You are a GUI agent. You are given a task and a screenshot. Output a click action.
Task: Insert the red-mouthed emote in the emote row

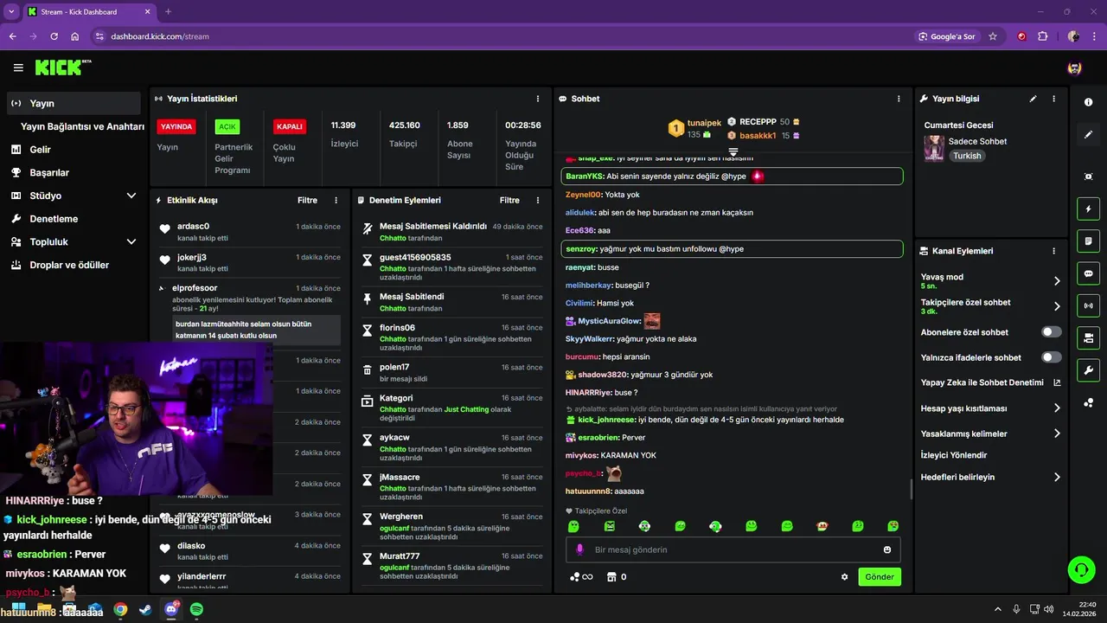click(822, 526)
